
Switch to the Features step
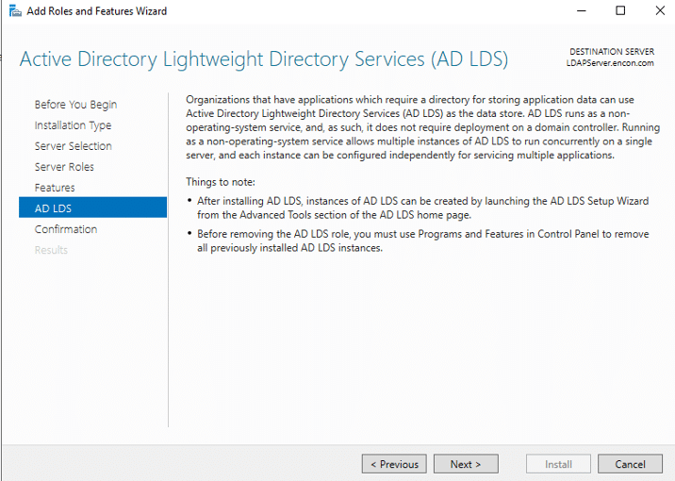[55, 188]
